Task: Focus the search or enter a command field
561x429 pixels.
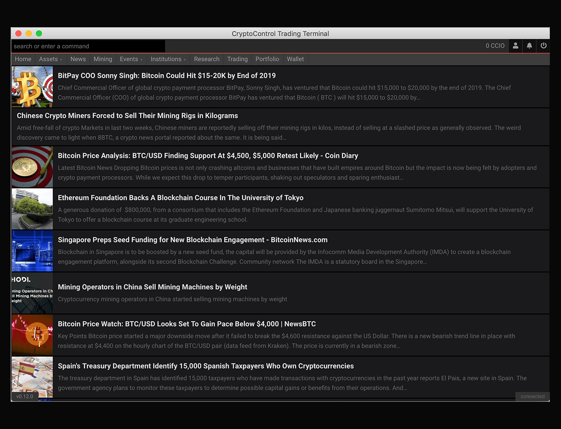Action: point(88,46)
